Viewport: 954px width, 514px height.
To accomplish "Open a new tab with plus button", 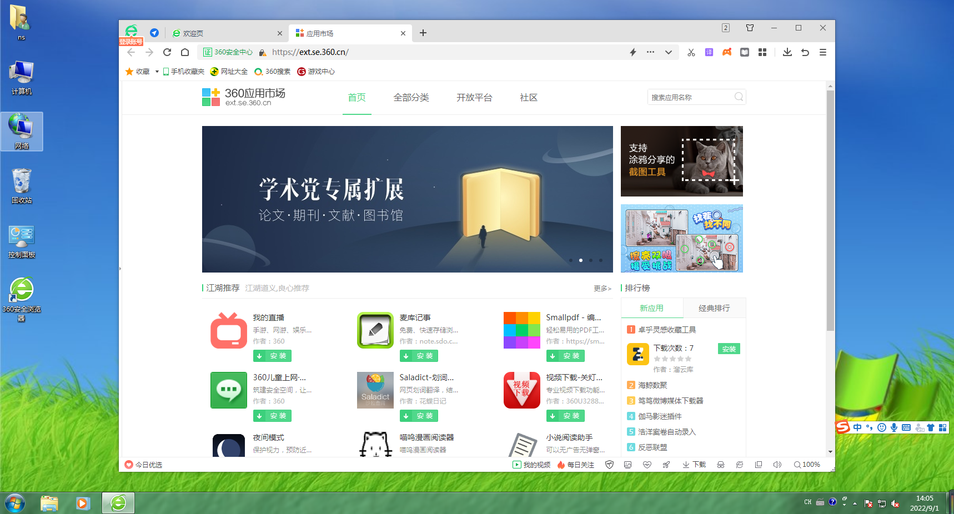I will pos(423,33).
